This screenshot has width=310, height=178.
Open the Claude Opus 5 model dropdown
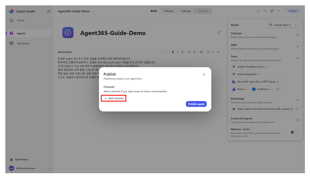tap(283, 25)
